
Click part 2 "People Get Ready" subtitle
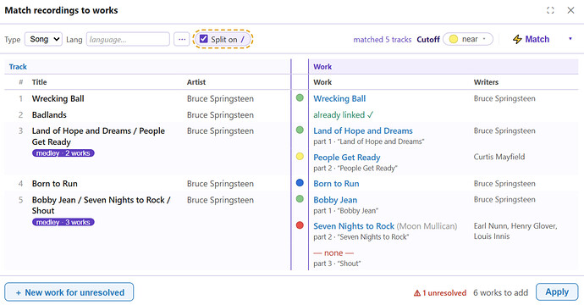coord(355,168)
